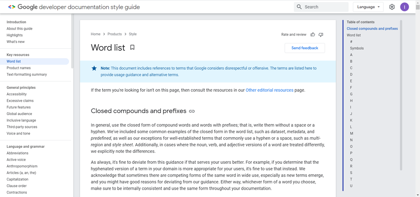Jump to Symbols in table of contents
Viewport: 420px width, 197px height.
pyautogui.click(x=357, y=48)
